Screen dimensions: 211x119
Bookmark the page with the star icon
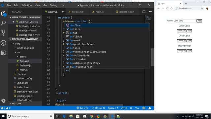[x=201, y=9]
